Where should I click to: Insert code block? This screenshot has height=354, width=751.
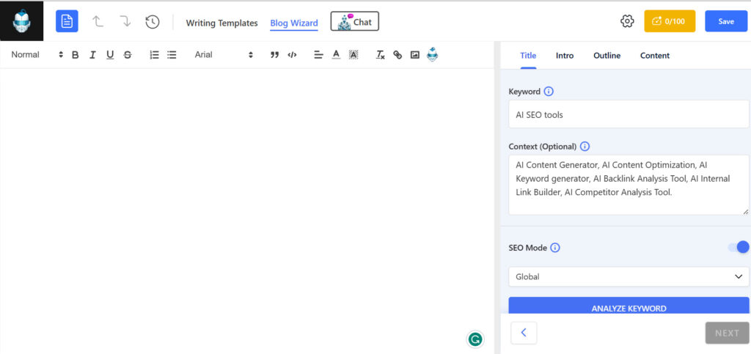pyautogui.click(x=292, y=55)
